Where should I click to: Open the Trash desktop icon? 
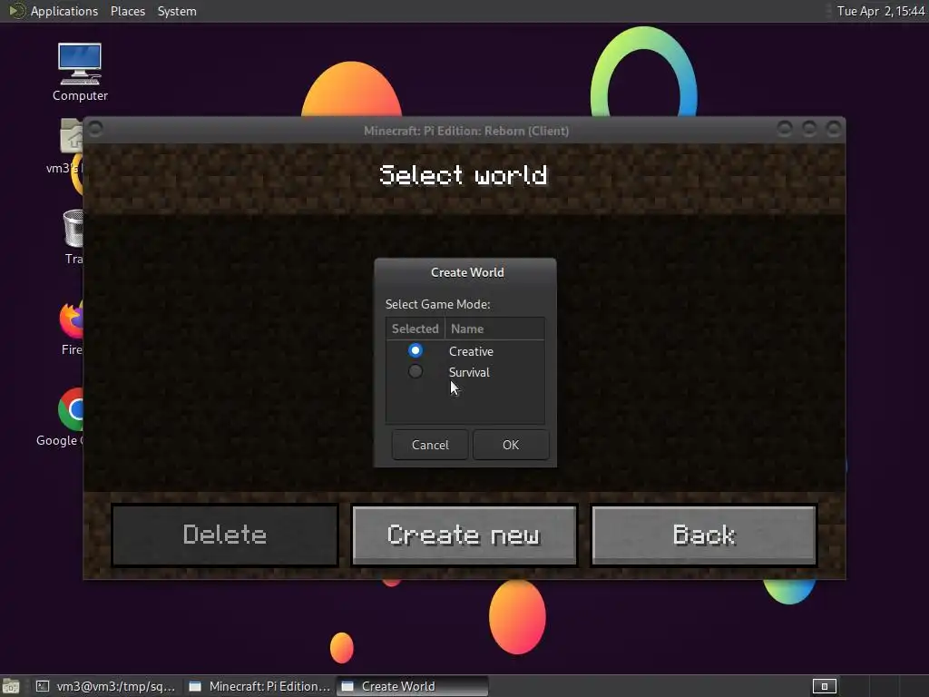[73, 237]
